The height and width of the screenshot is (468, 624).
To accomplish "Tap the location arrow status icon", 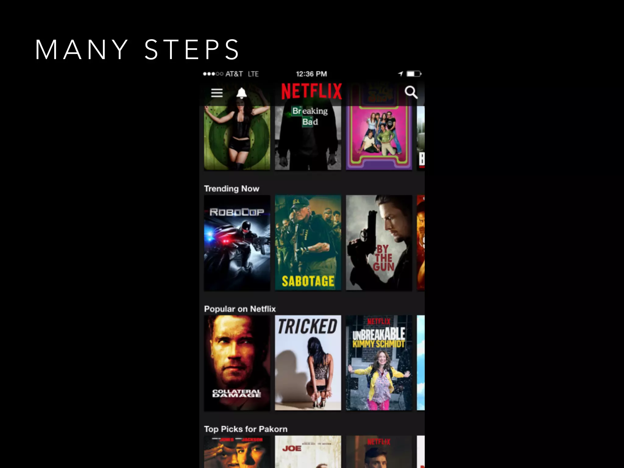I will click(401, 74).
